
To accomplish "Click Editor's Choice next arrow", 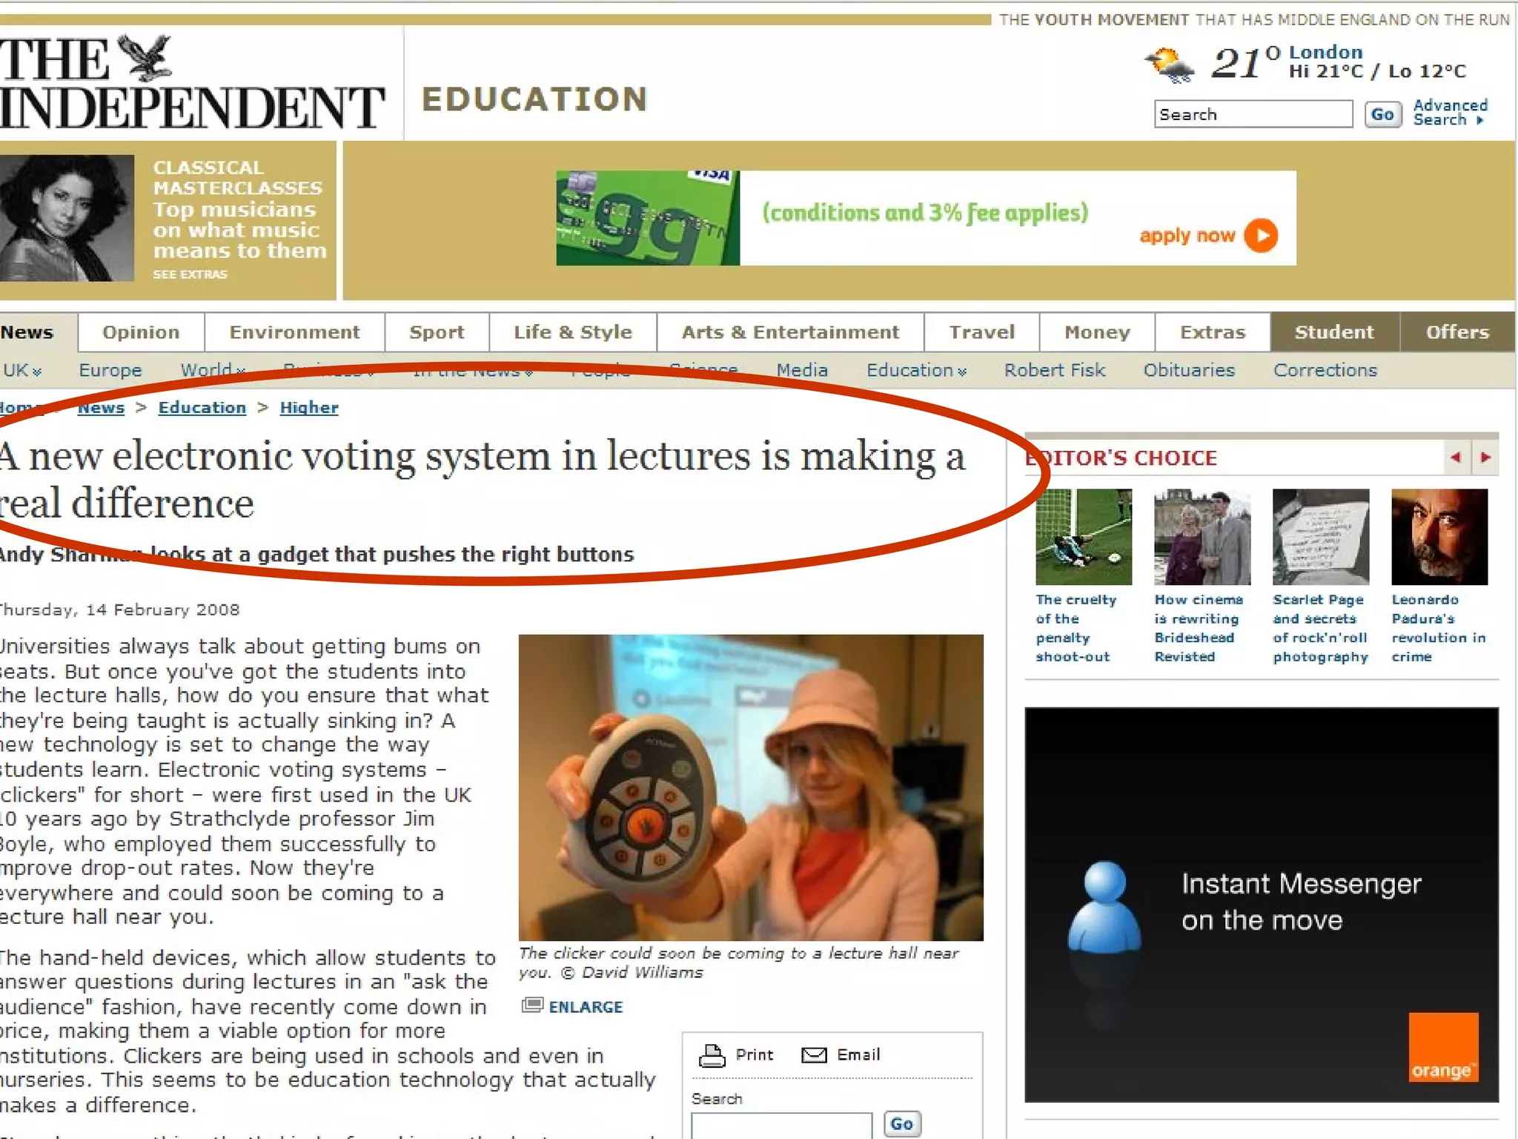I will 1485,458.
